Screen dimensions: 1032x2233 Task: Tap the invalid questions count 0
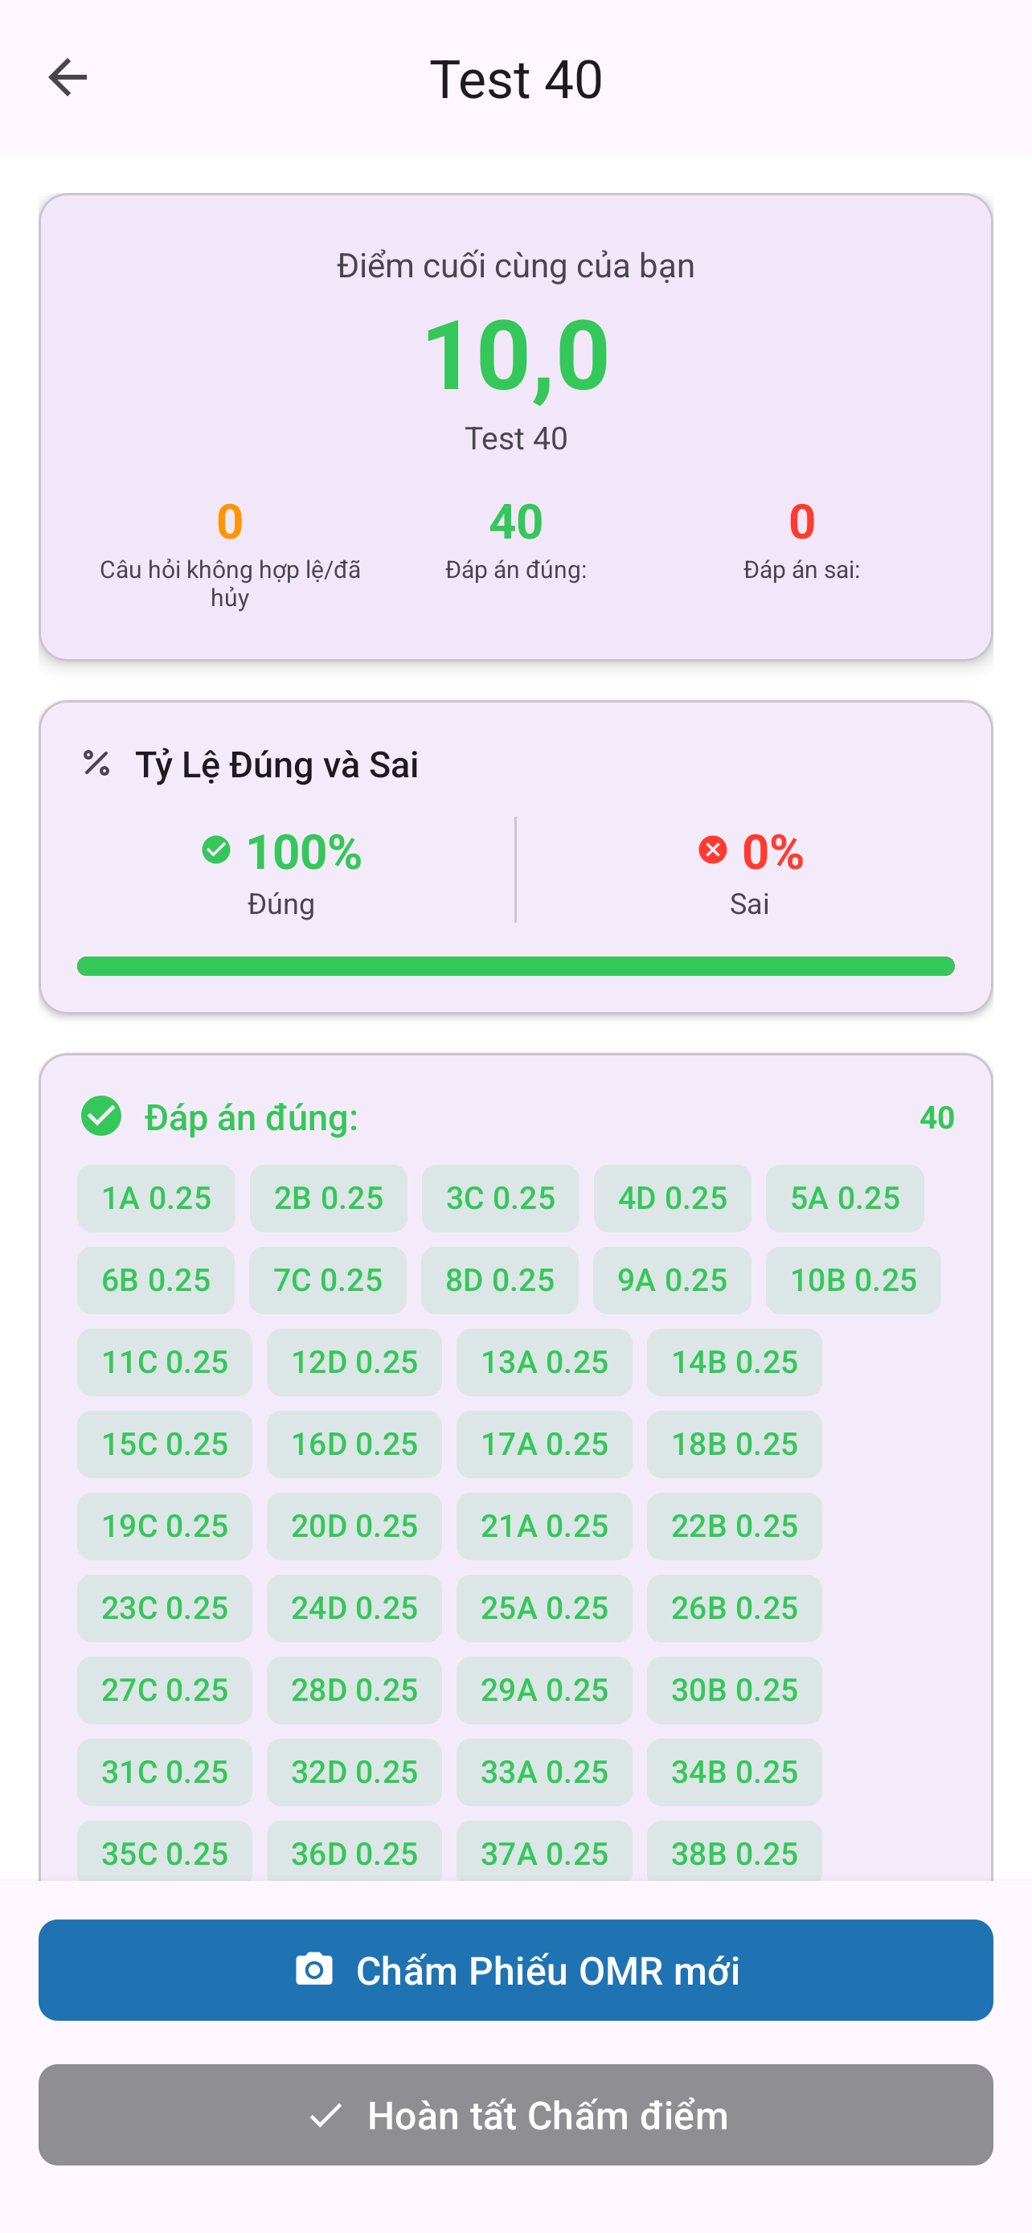230,521
